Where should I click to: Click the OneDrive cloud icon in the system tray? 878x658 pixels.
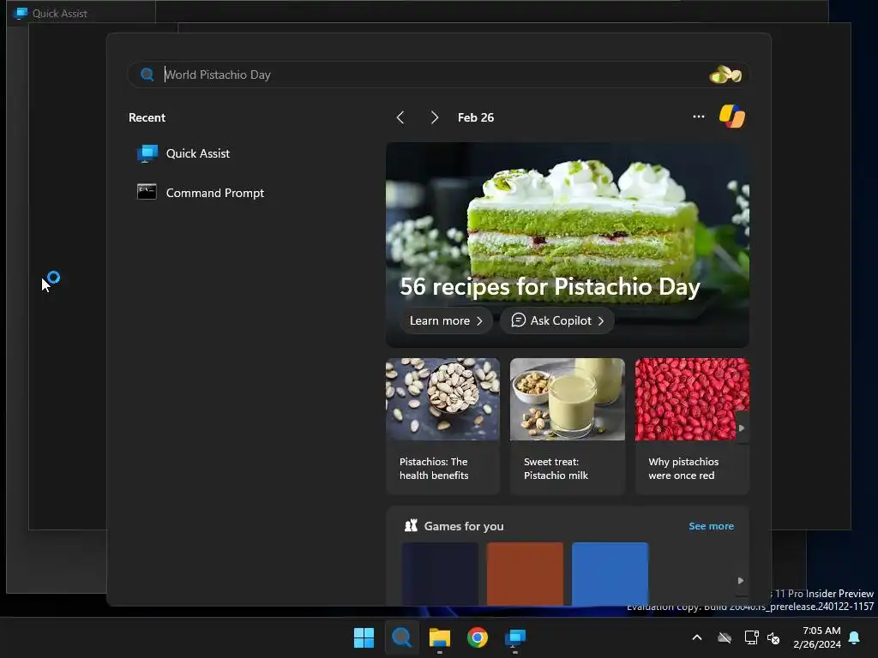point(725,637)
